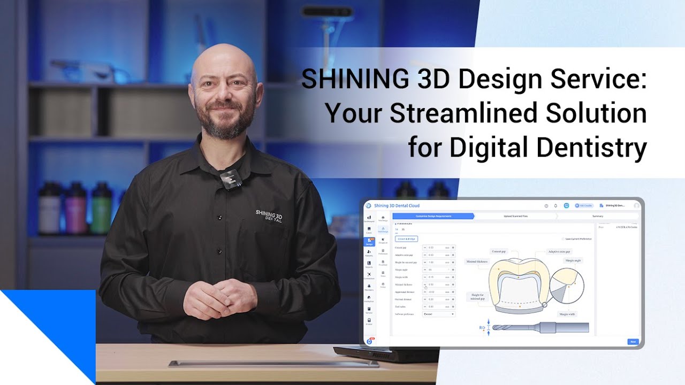Click the badge icon at sidebar bottom
Viewport: 685px width, 385px height.
[369, 341]
